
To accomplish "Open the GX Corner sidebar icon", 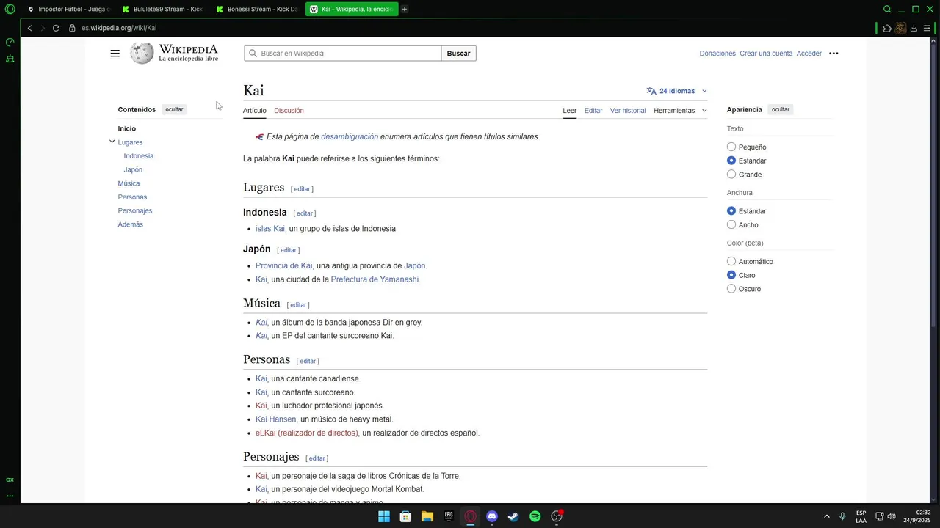I will tap(10, 59).
